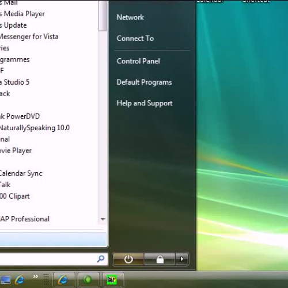Open the Calendar Sync entry
Image resolution: width=288 pixels, height=288 pixels.
(21, 173)
